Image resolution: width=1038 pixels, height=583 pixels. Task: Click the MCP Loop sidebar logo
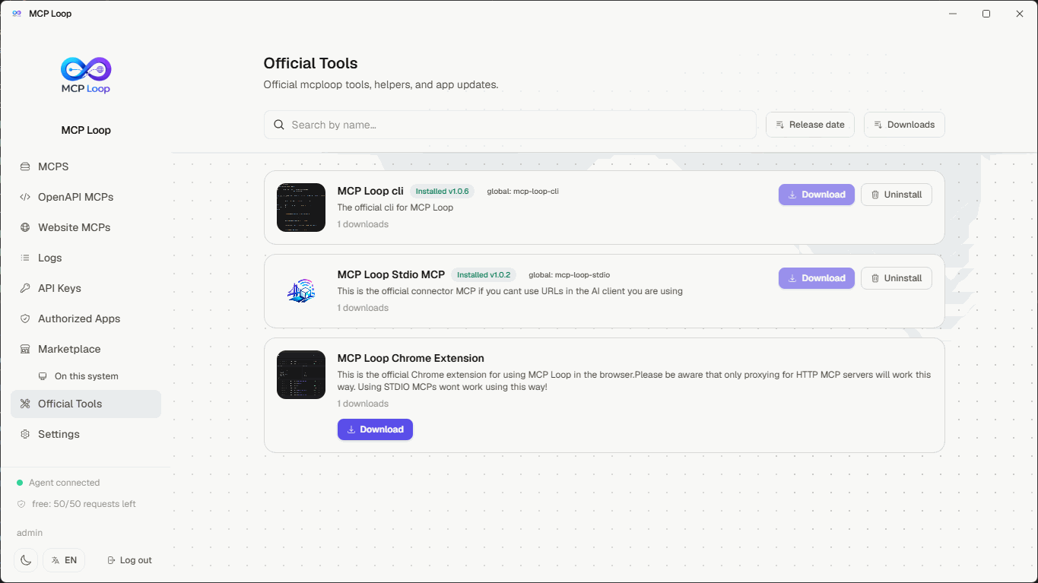pyautogui.click(x=86, y=75)
